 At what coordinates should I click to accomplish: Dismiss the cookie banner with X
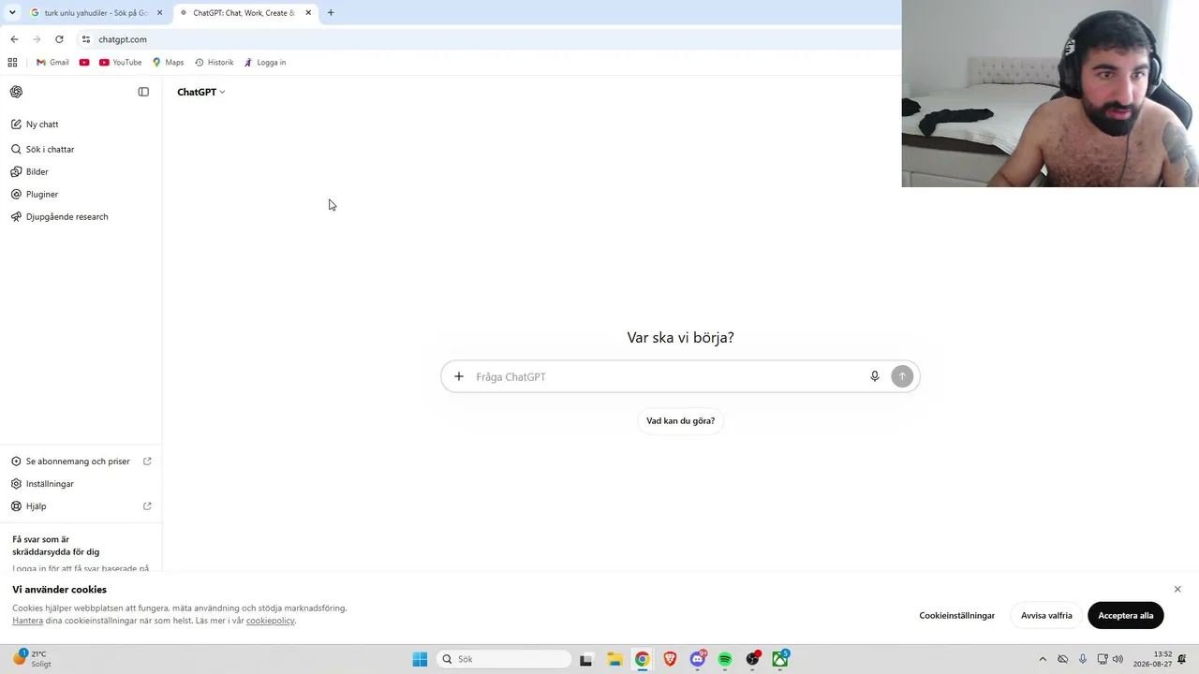click(1177, 589)
